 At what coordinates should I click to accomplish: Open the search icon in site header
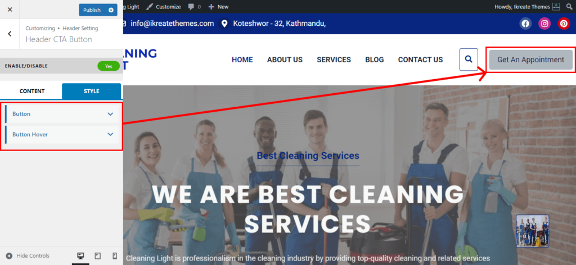(x=469, y=60)
